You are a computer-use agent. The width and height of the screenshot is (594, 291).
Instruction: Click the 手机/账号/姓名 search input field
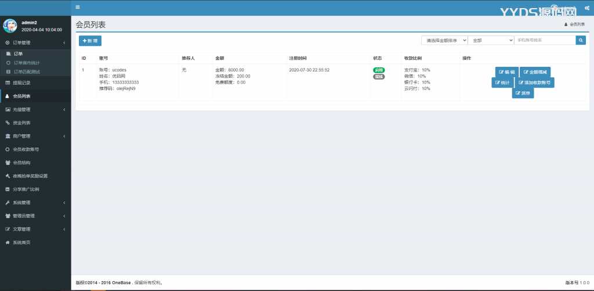click(x=545, y=40)
